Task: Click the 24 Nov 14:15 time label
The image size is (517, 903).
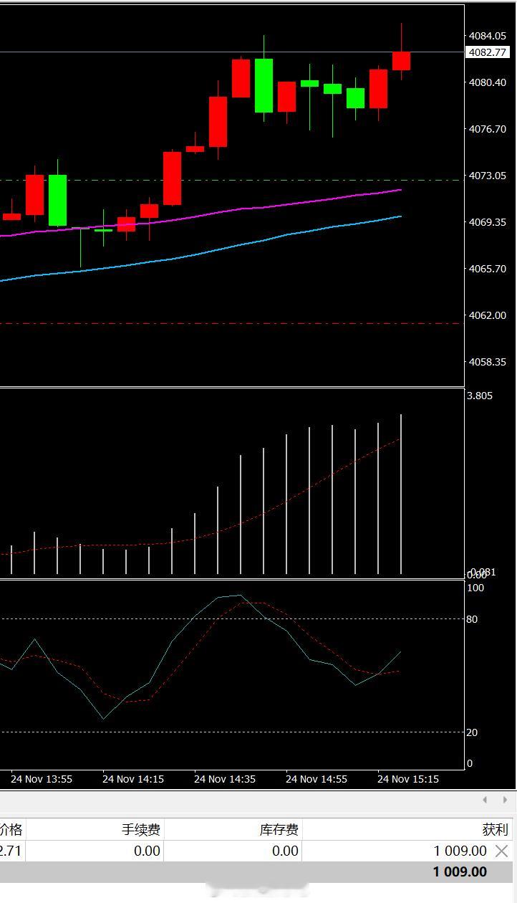Action: [133, 779]
